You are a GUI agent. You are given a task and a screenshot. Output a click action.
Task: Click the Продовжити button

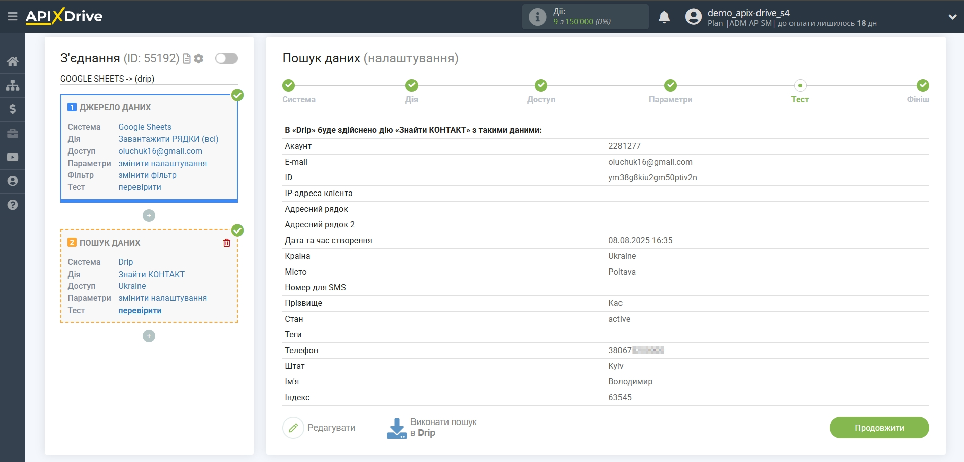[x=879, y=428]
